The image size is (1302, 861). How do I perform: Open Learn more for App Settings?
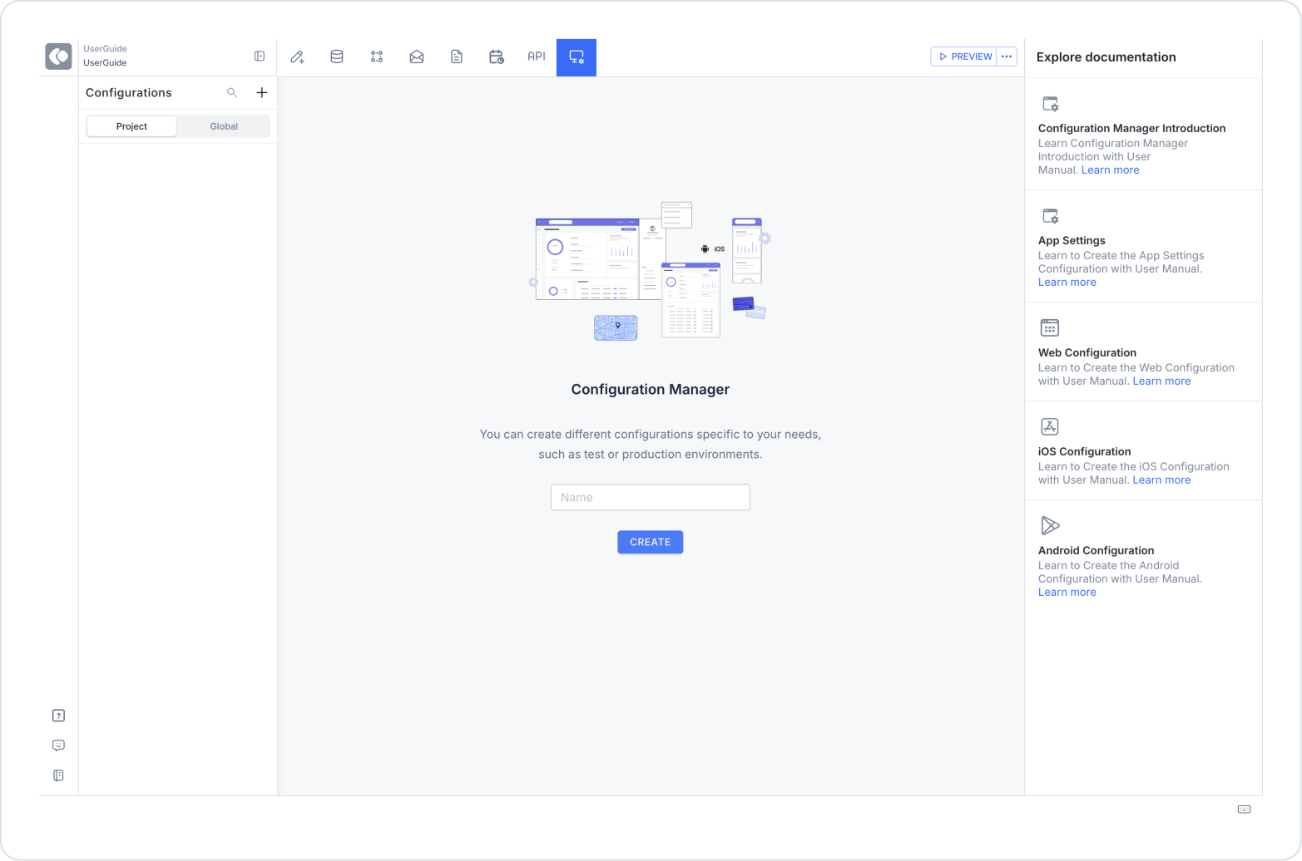coord(1067,282)
